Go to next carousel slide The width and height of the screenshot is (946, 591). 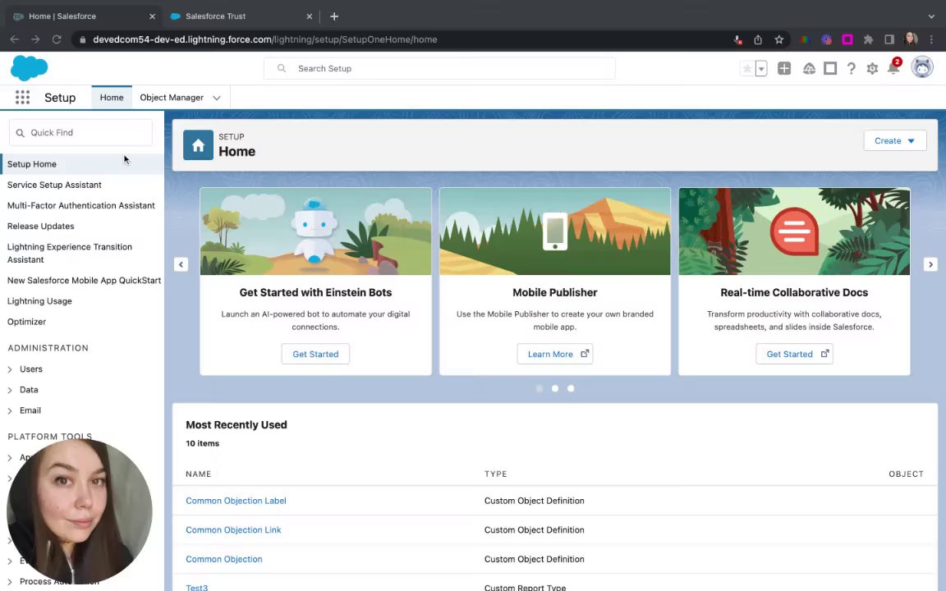(x=930, y=264)
